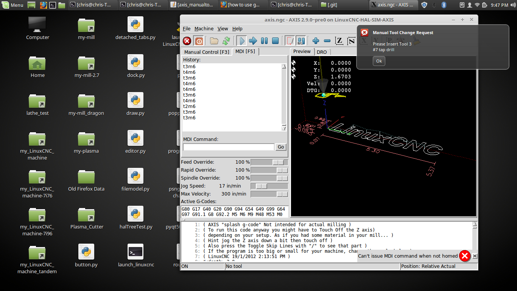517x291 pixels.
Task: Open the Computer desktop icon
Action: coord(37,28)
